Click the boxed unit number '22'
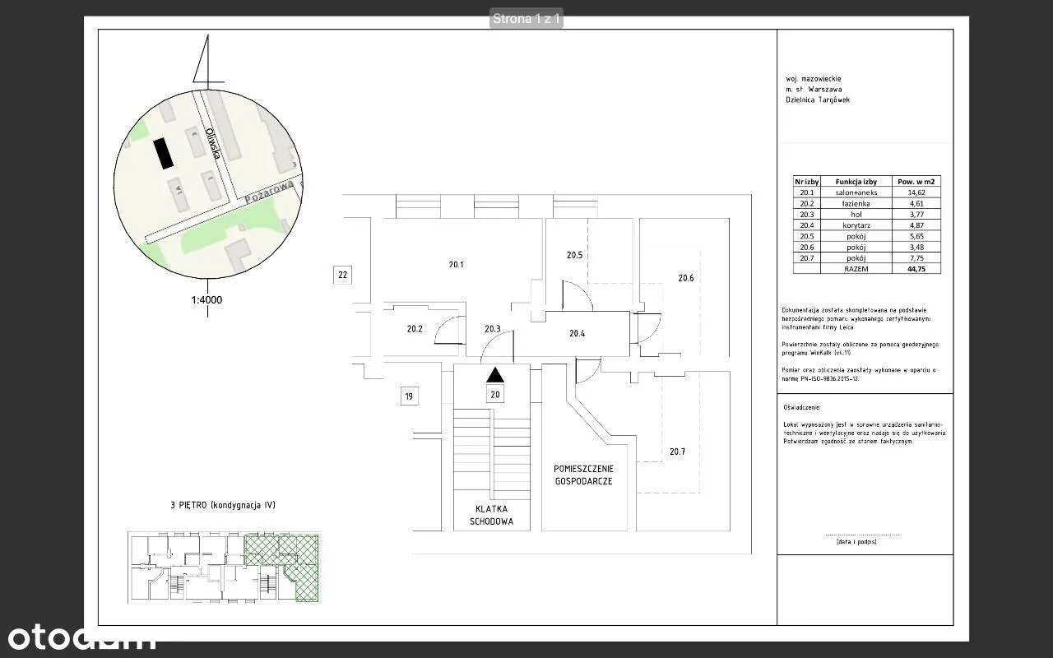This screenshot has height=658, width=1053. (343, 275)
